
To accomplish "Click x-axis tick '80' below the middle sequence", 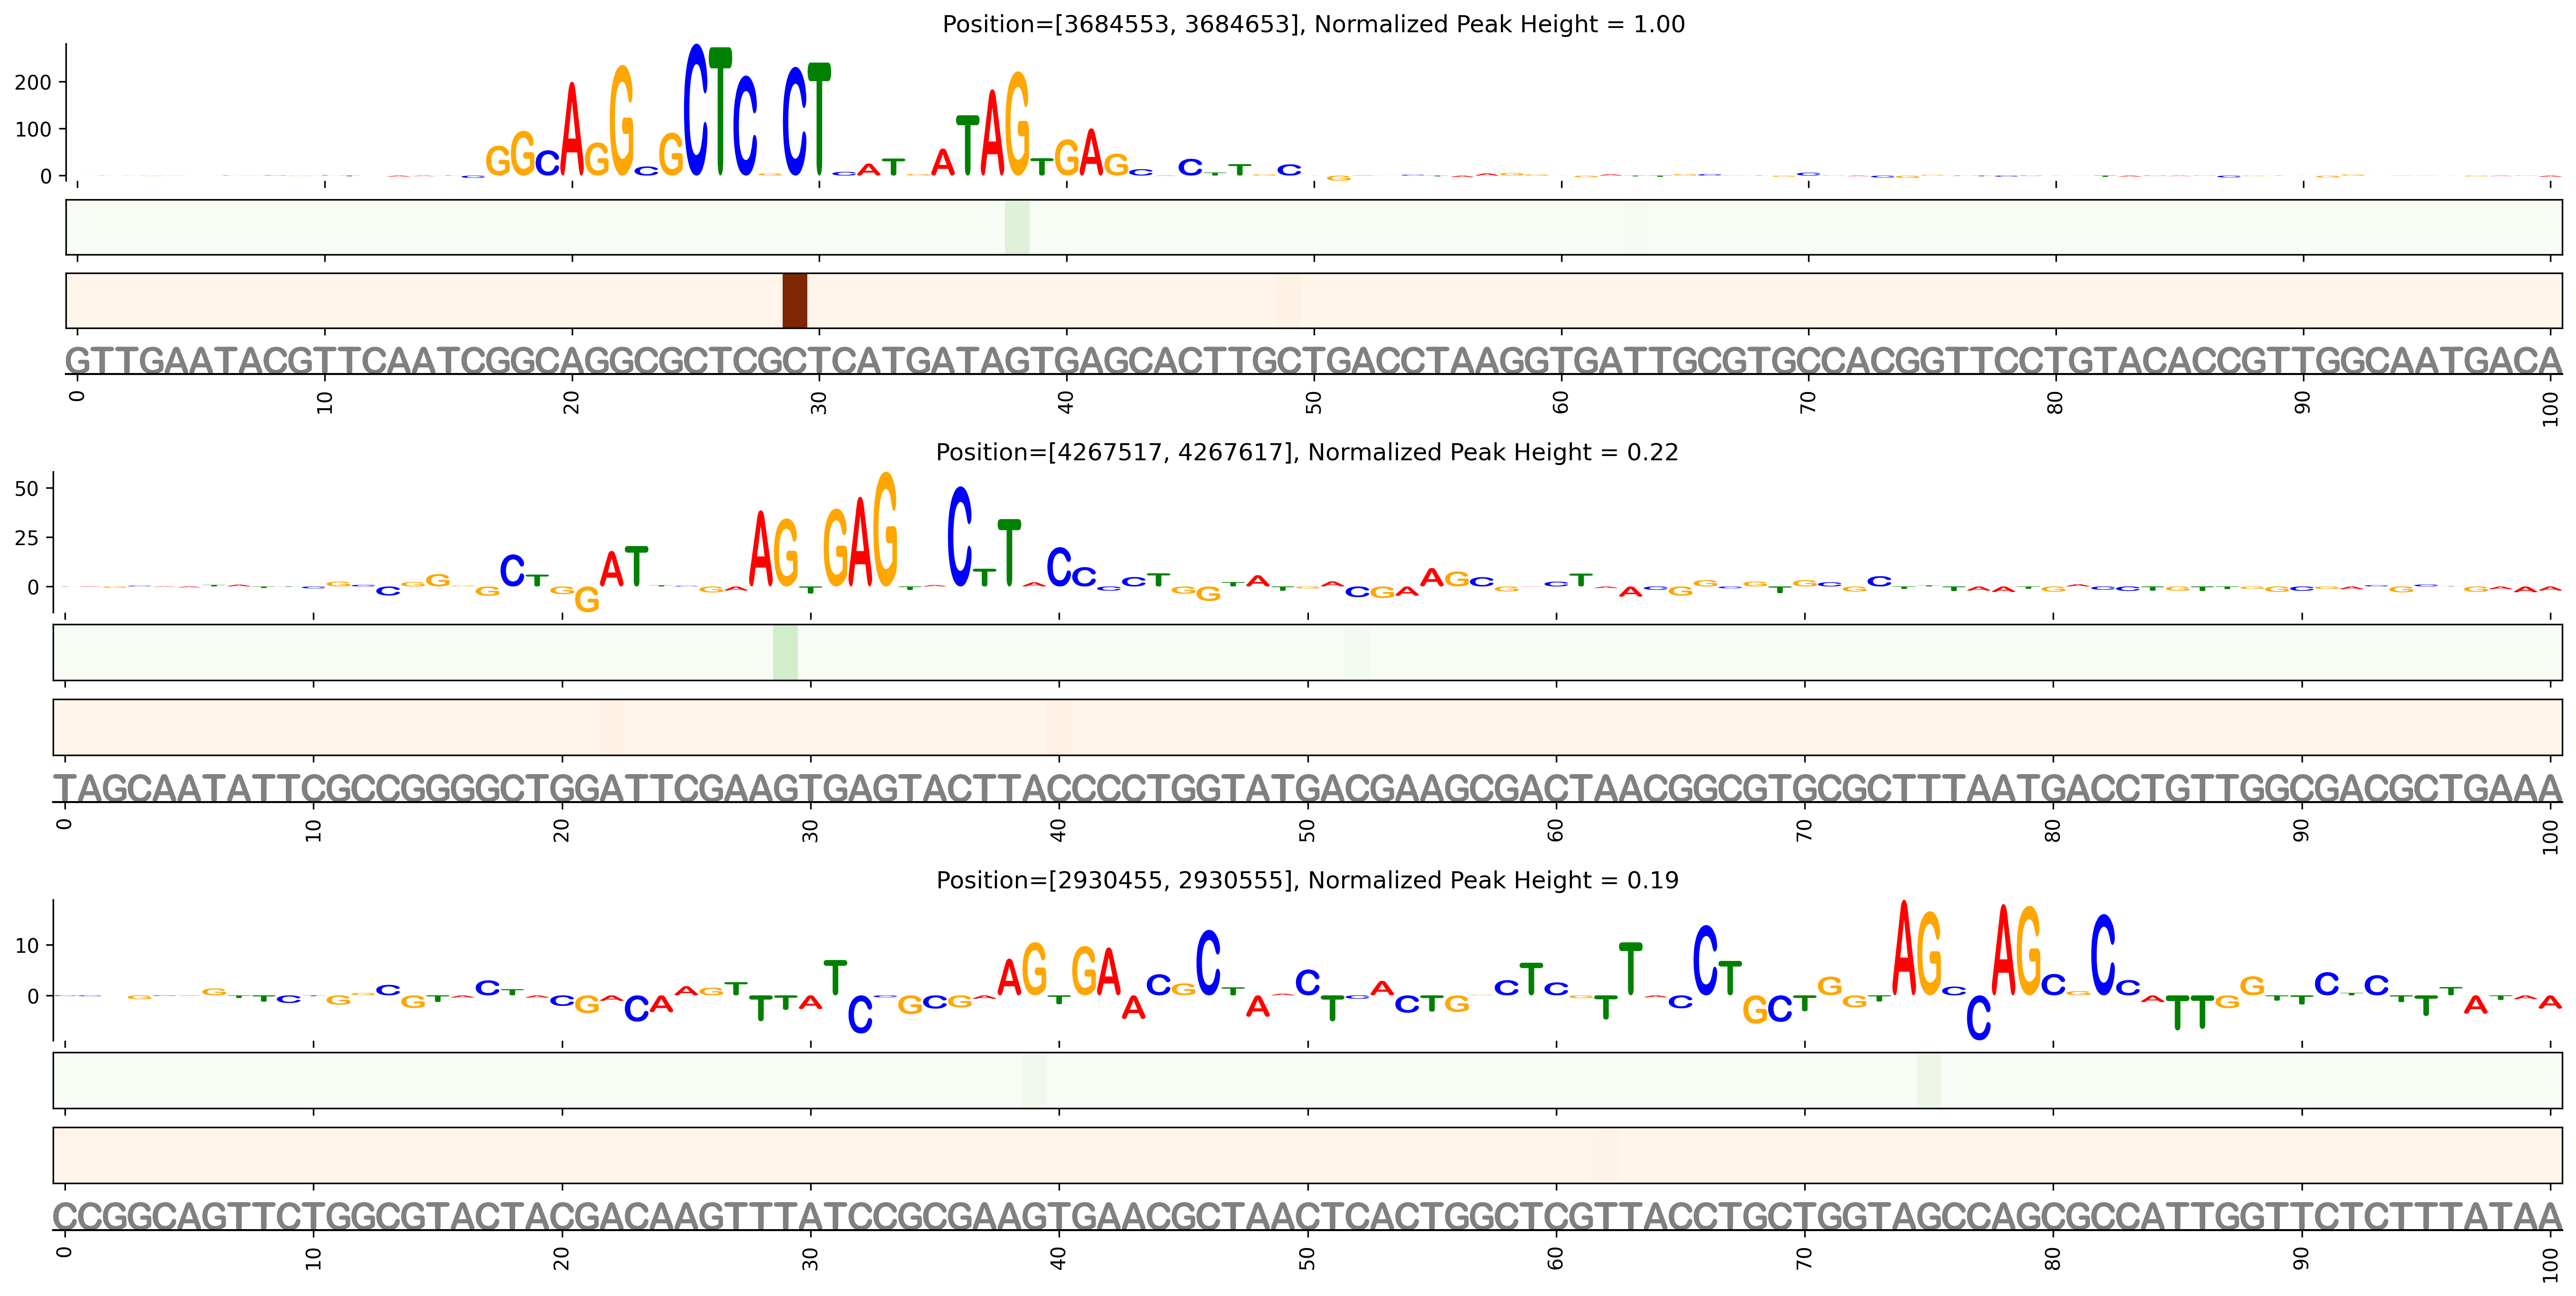I will click(x=2053, y=830).
